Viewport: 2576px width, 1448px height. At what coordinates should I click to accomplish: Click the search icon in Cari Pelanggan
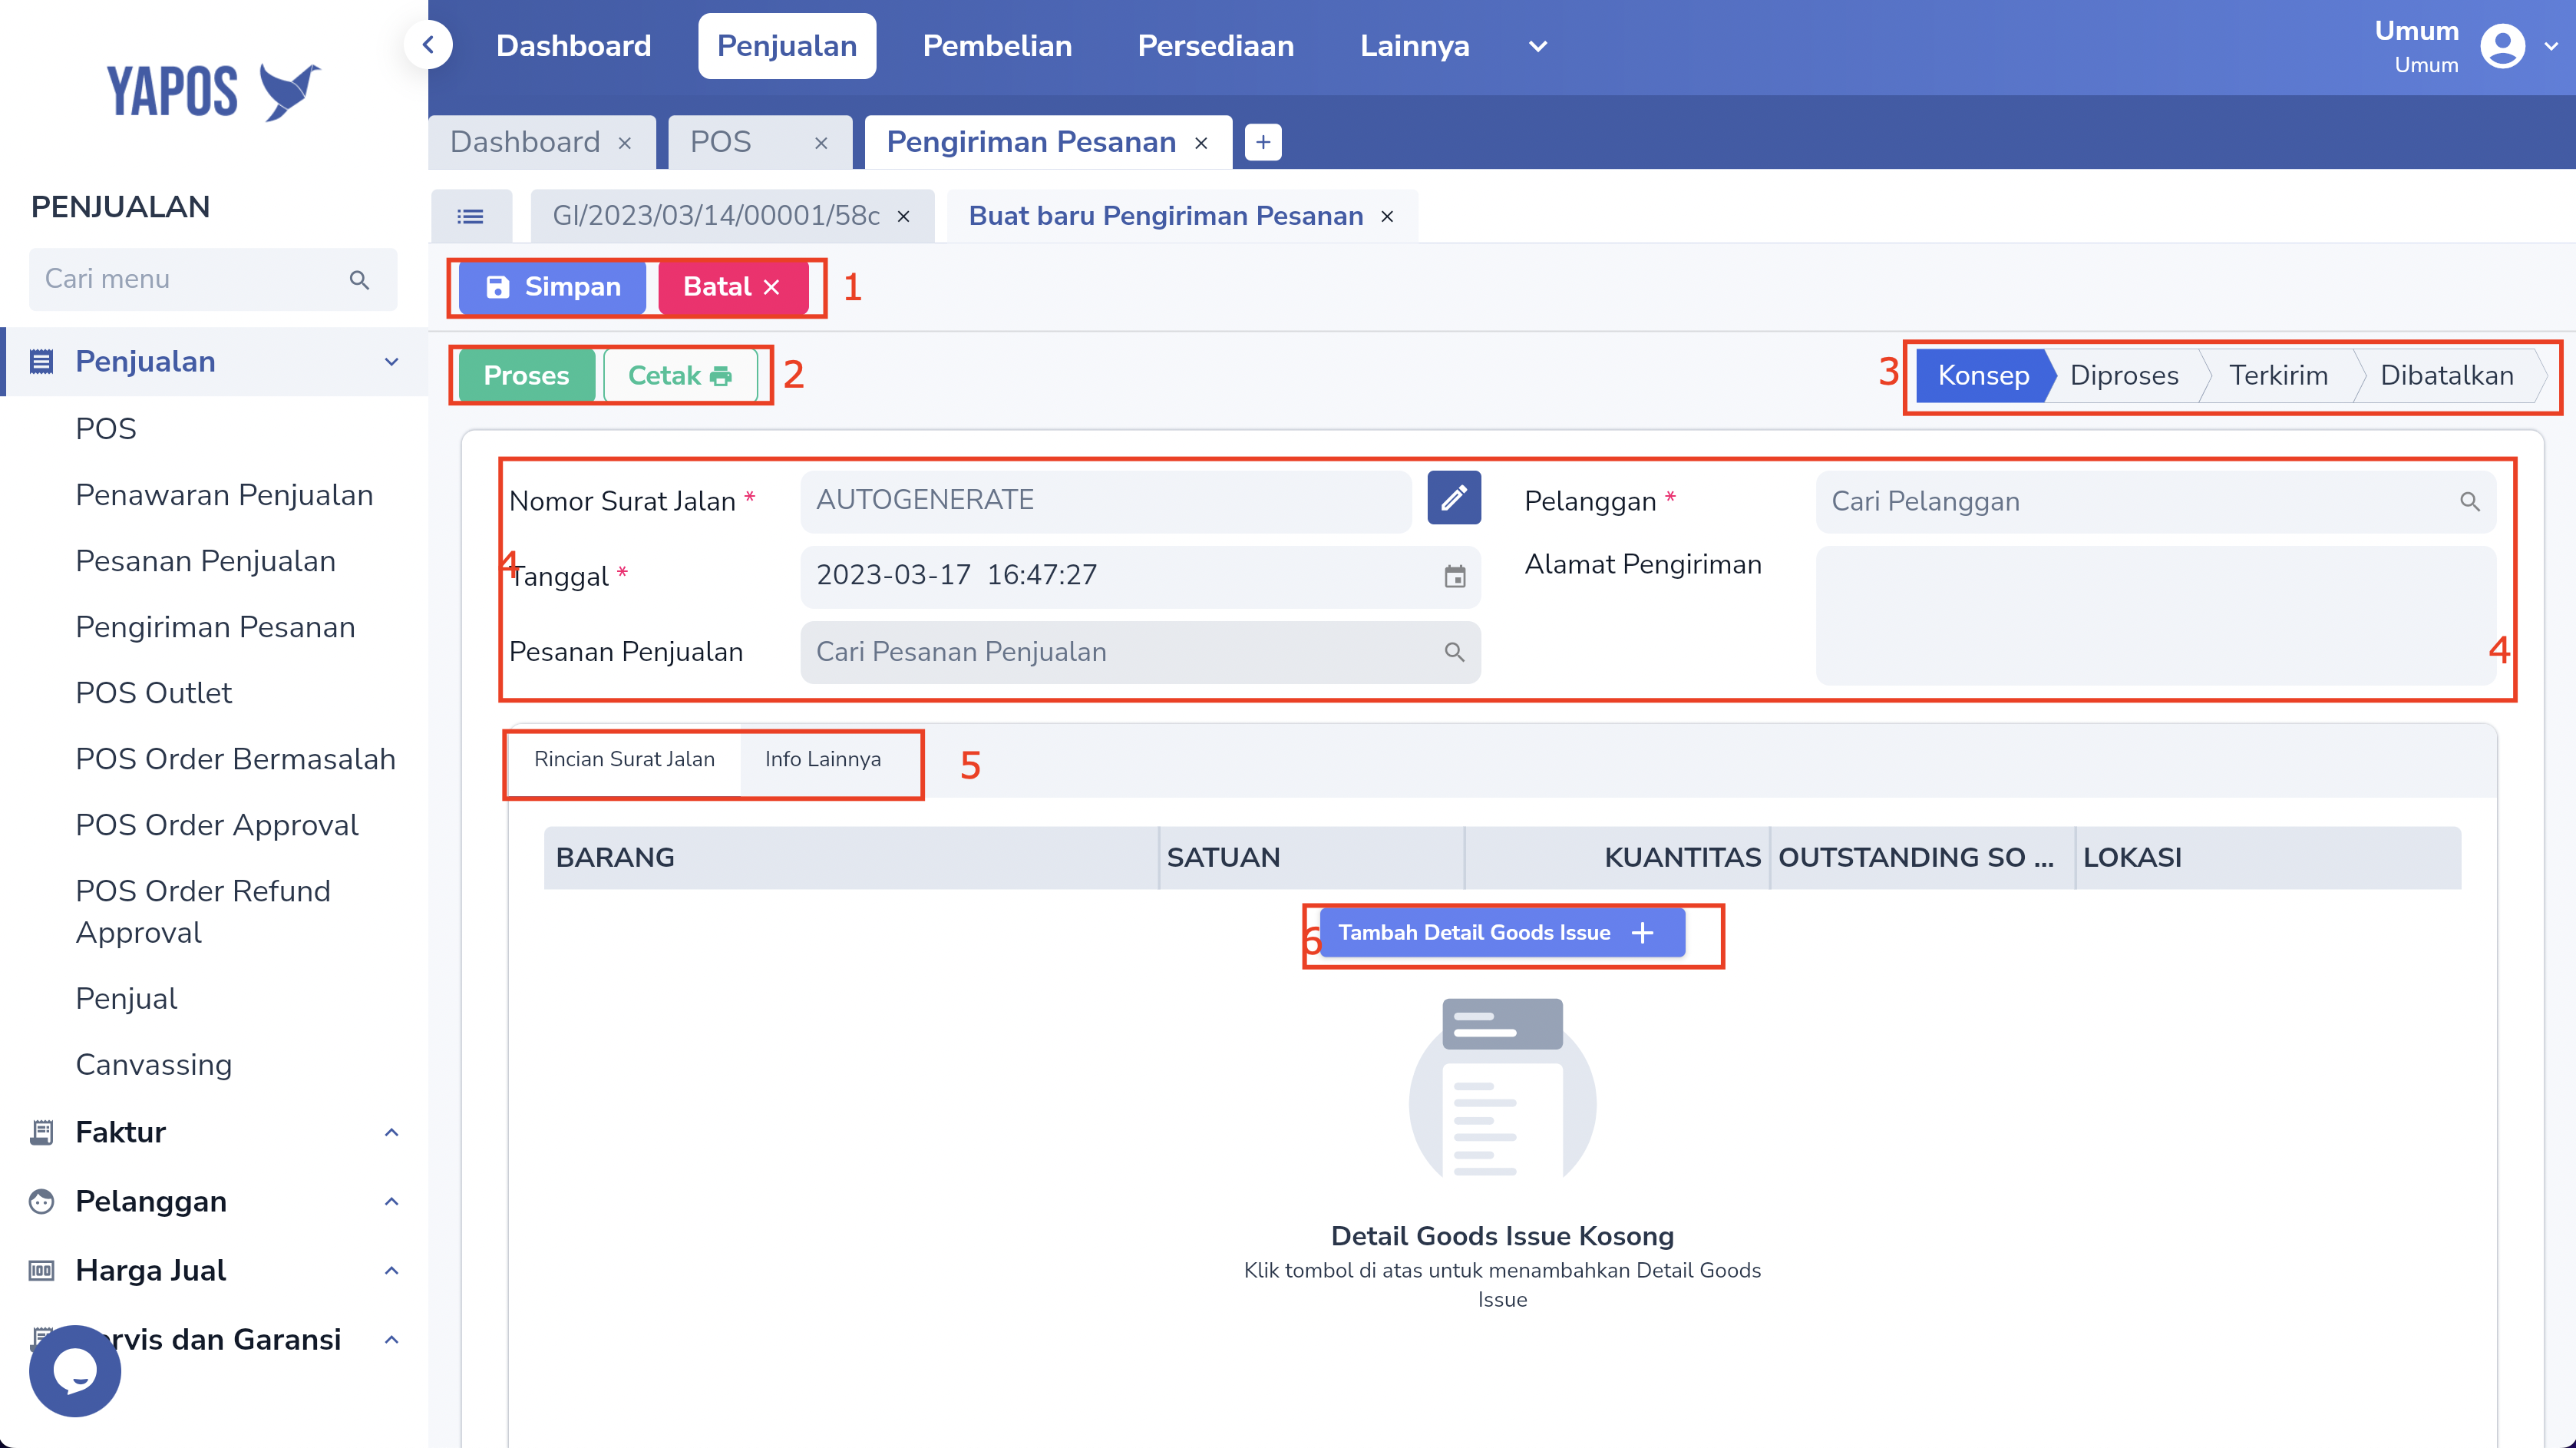(x=2469, y=501)
